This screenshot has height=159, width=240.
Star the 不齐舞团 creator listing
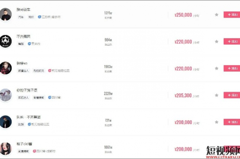(x=217, y=41)
